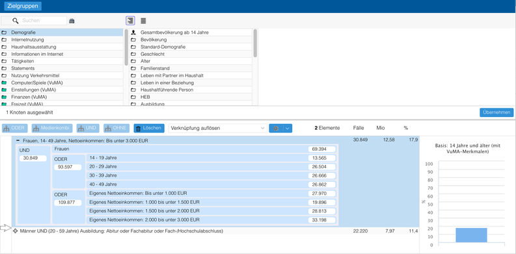Click the Fälle column header

[359, 128]
